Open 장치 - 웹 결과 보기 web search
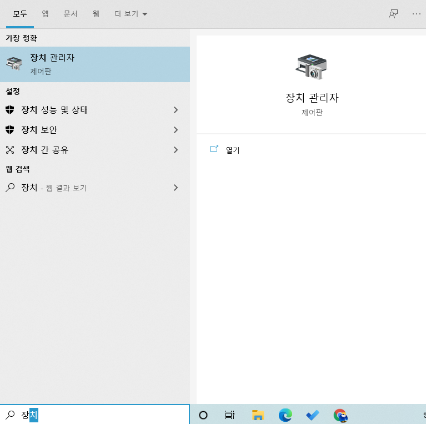 pos(95,188)
